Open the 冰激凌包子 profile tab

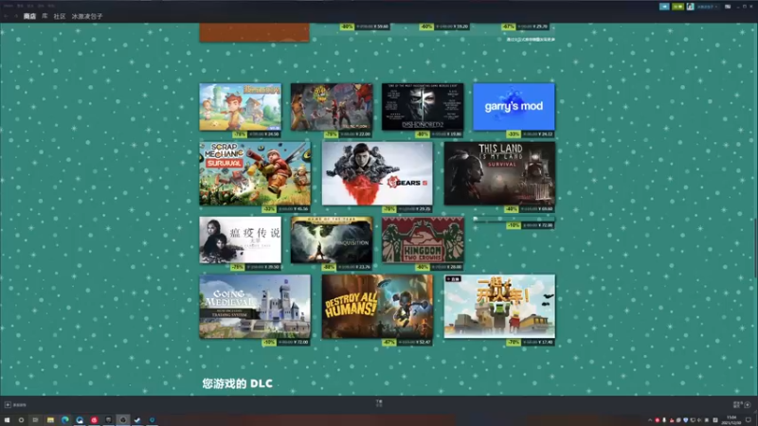pos(87,16)
